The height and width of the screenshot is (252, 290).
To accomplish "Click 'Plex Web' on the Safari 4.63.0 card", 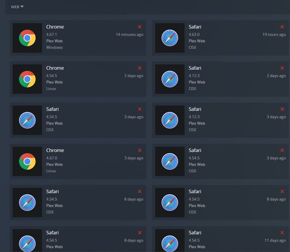I will click(x=197, y=41).
